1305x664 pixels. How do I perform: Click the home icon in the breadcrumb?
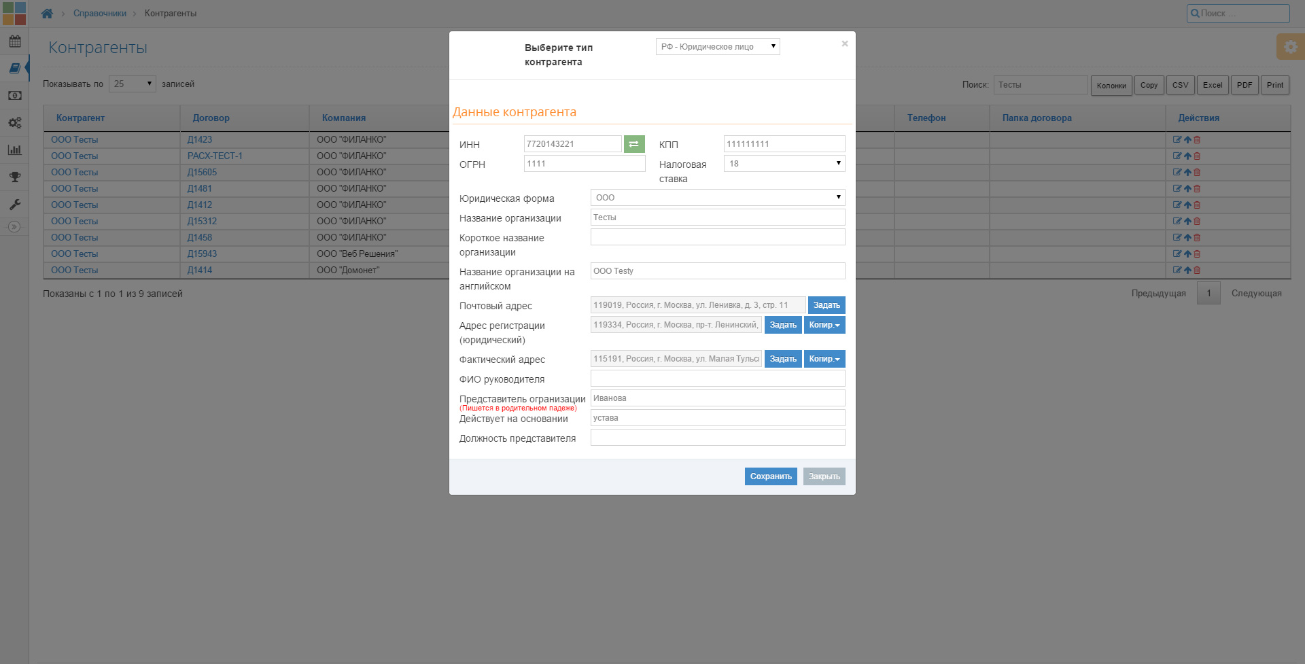[47, 14]
